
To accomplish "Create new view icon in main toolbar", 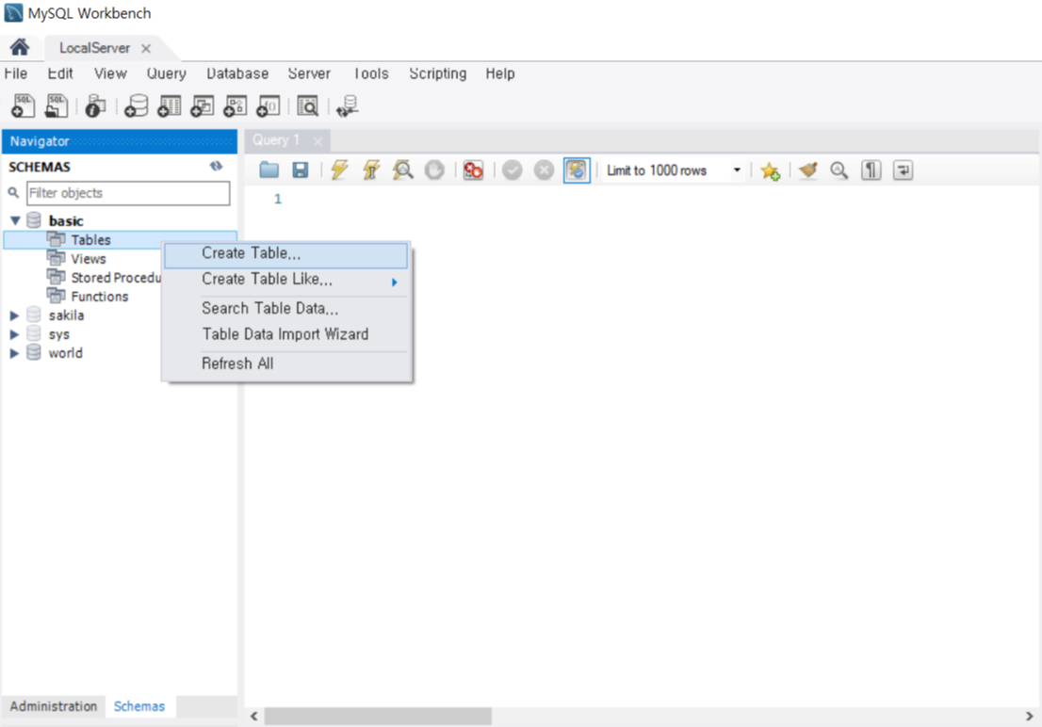I will point(202,105).
